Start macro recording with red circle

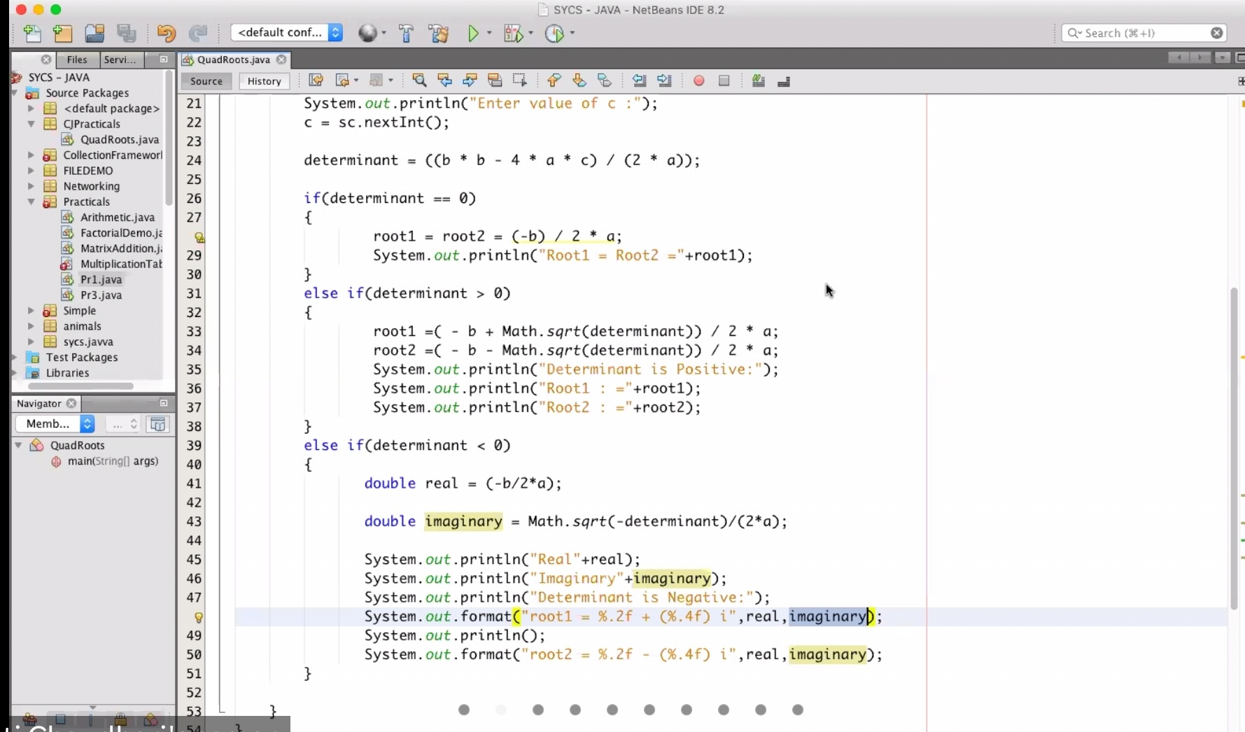click(x=698, y=80)
